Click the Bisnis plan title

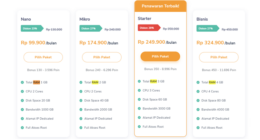click(x=202, y=19)
